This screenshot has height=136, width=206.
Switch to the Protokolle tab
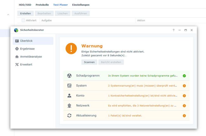tap(42, 5)
